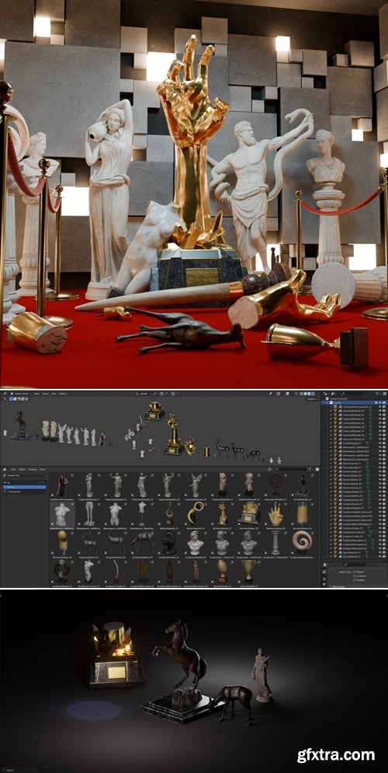Select the Statue catalog in asset sidebar
Image resolution: width=388 pixels, height=773 pixels.
tap(25, 487)
